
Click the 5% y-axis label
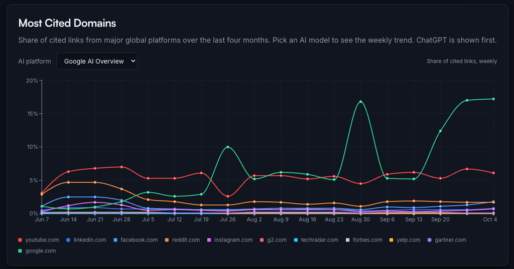34,180
